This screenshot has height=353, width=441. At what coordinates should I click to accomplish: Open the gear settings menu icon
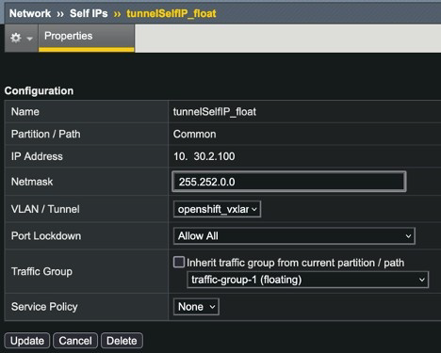coord(21,39)
